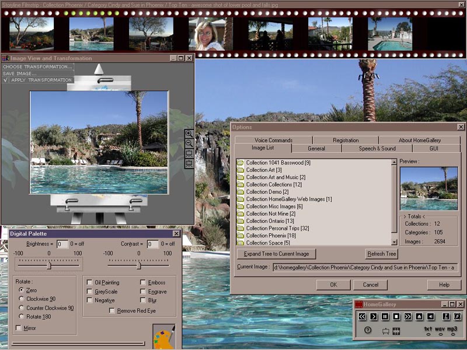The width and height of the screenshot is (467, 350).
Task: Click the easel icon in HomeGallery panel
Action: tap(386, 331)
